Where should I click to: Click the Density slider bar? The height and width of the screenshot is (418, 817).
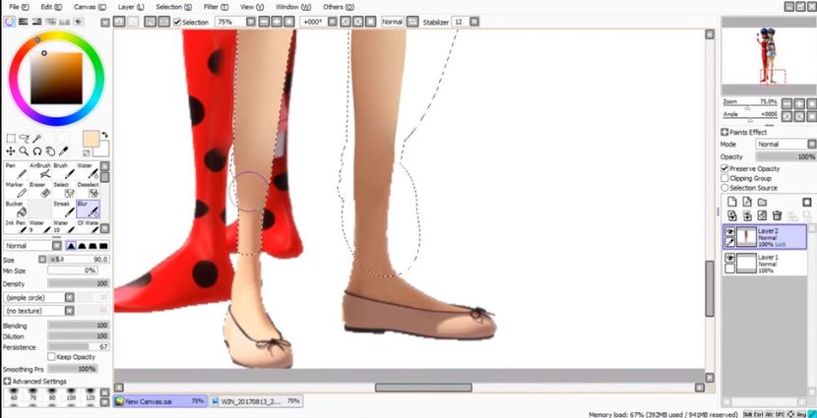pos(77,283)
